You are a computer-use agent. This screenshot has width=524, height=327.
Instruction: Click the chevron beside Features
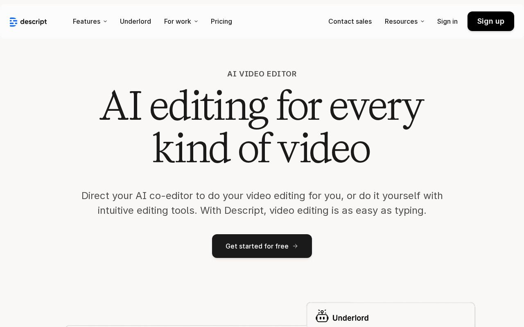105,21
